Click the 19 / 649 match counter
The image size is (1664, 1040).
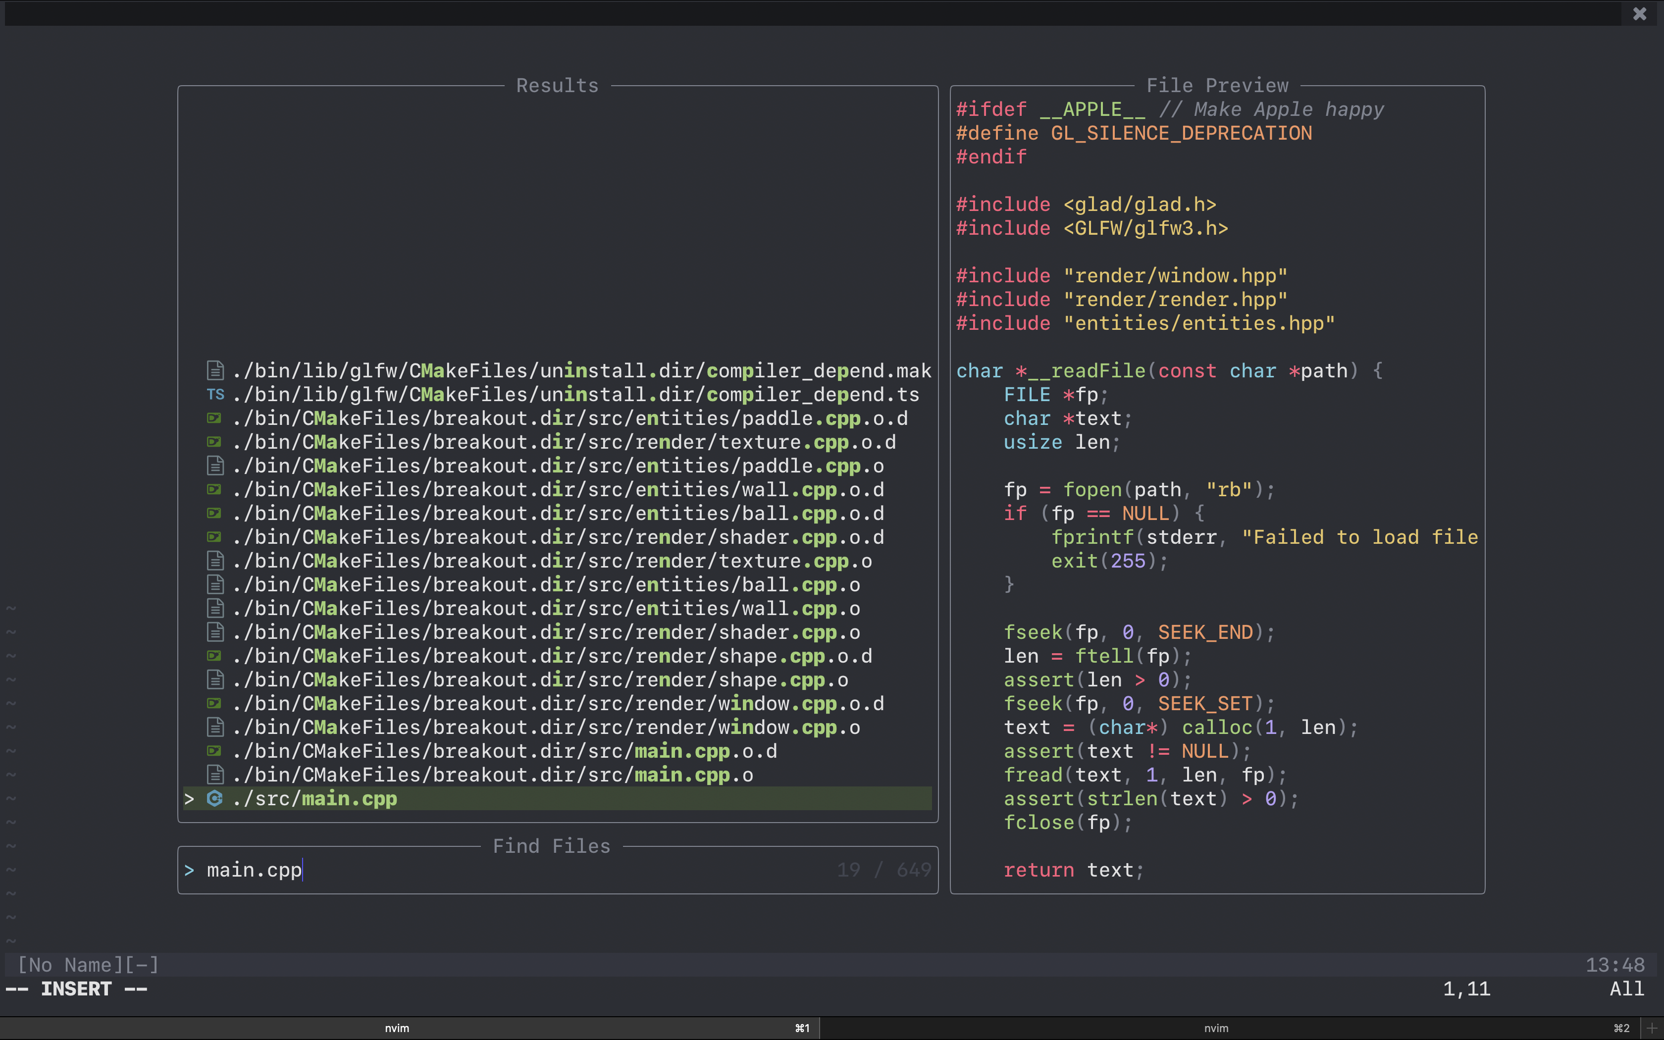coord(884,870)
